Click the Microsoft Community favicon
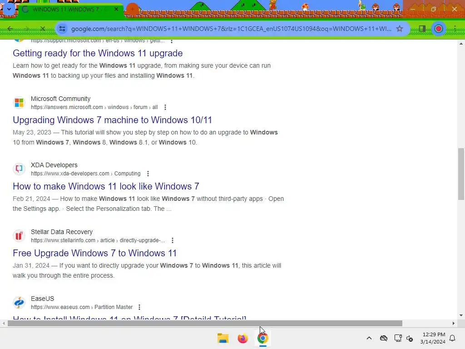465x349 pixels. point(19,103)
